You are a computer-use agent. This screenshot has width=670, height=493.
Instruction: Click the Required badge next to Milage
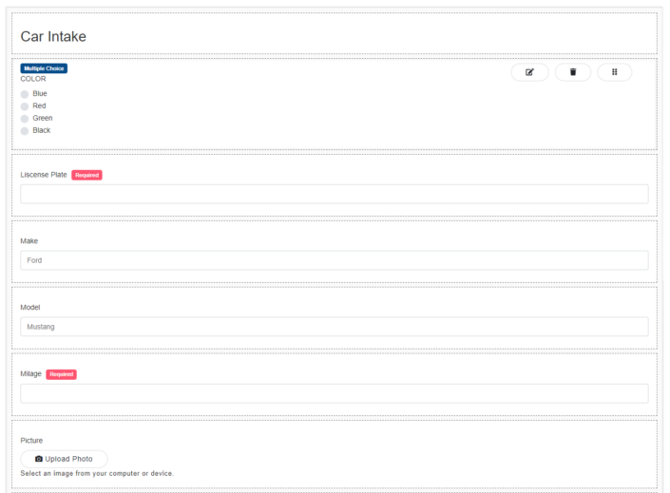(61, 374)
